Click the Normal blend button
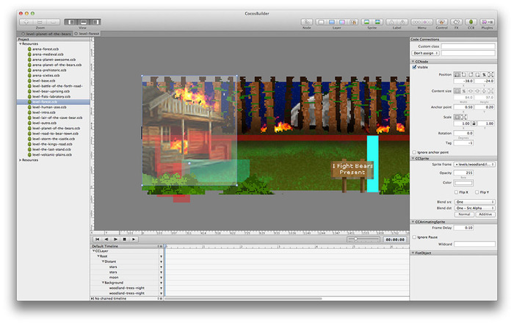 [x=464, y=215]
